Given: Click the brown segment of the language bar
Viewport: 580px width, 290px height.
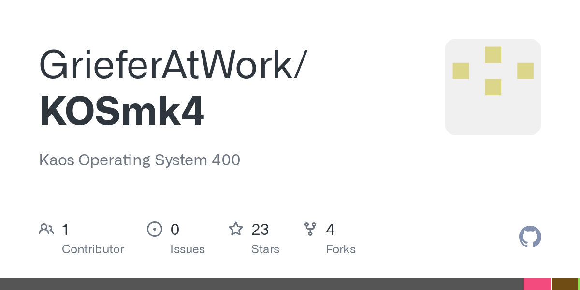Looking at the screenshot, I should coord(565,284).
